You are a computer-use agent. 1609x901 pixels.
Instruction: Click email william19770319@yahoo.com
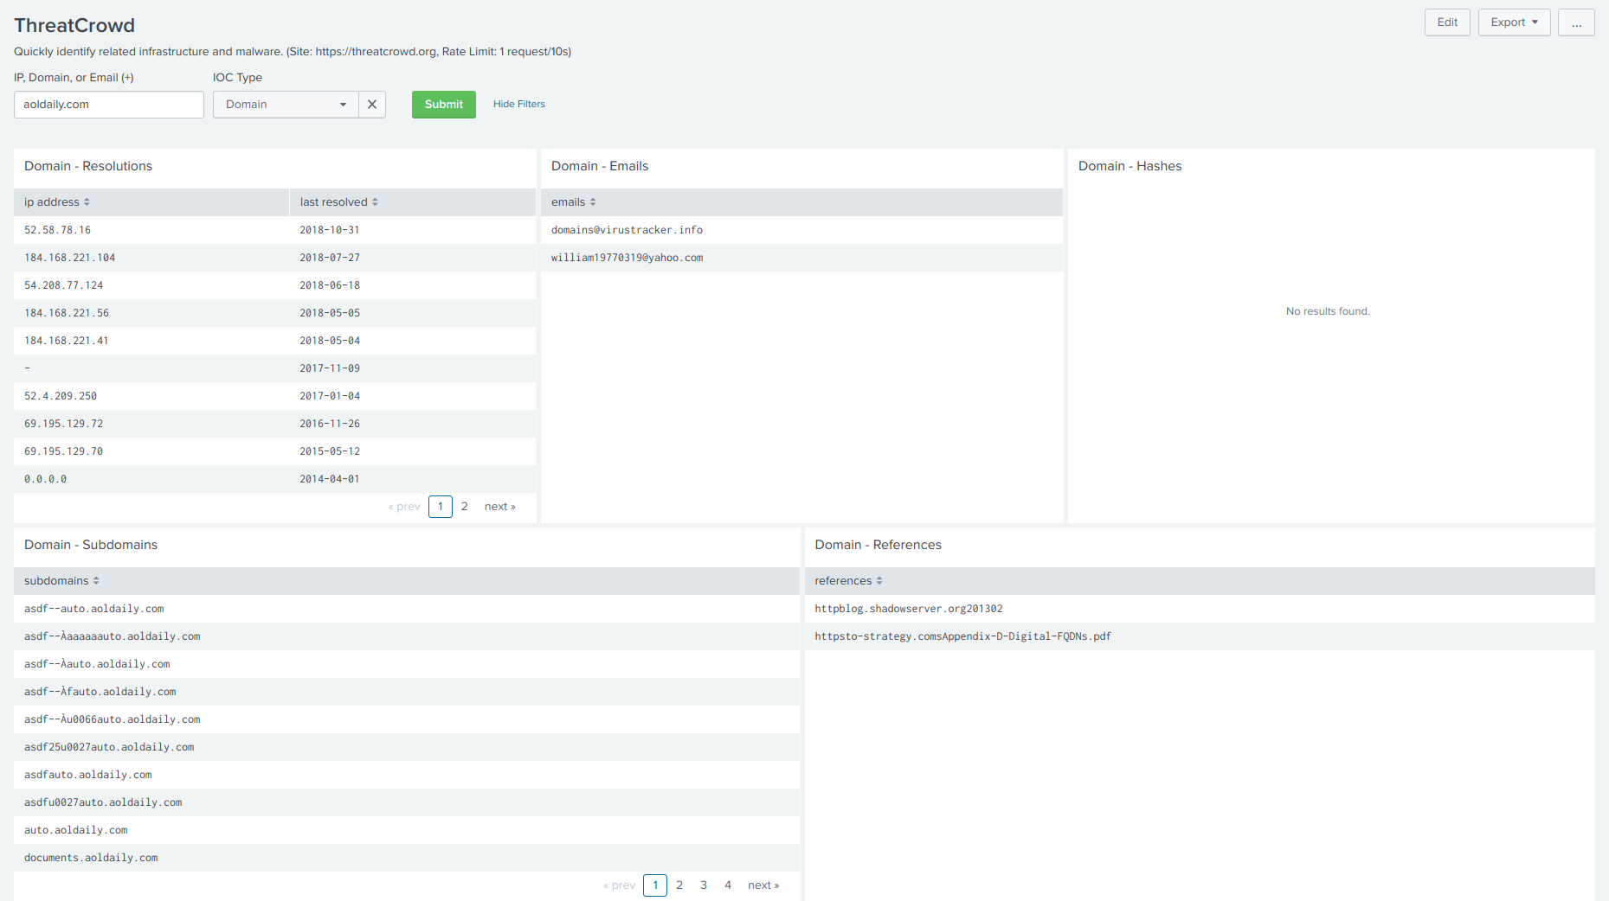(x=627, y=258)
